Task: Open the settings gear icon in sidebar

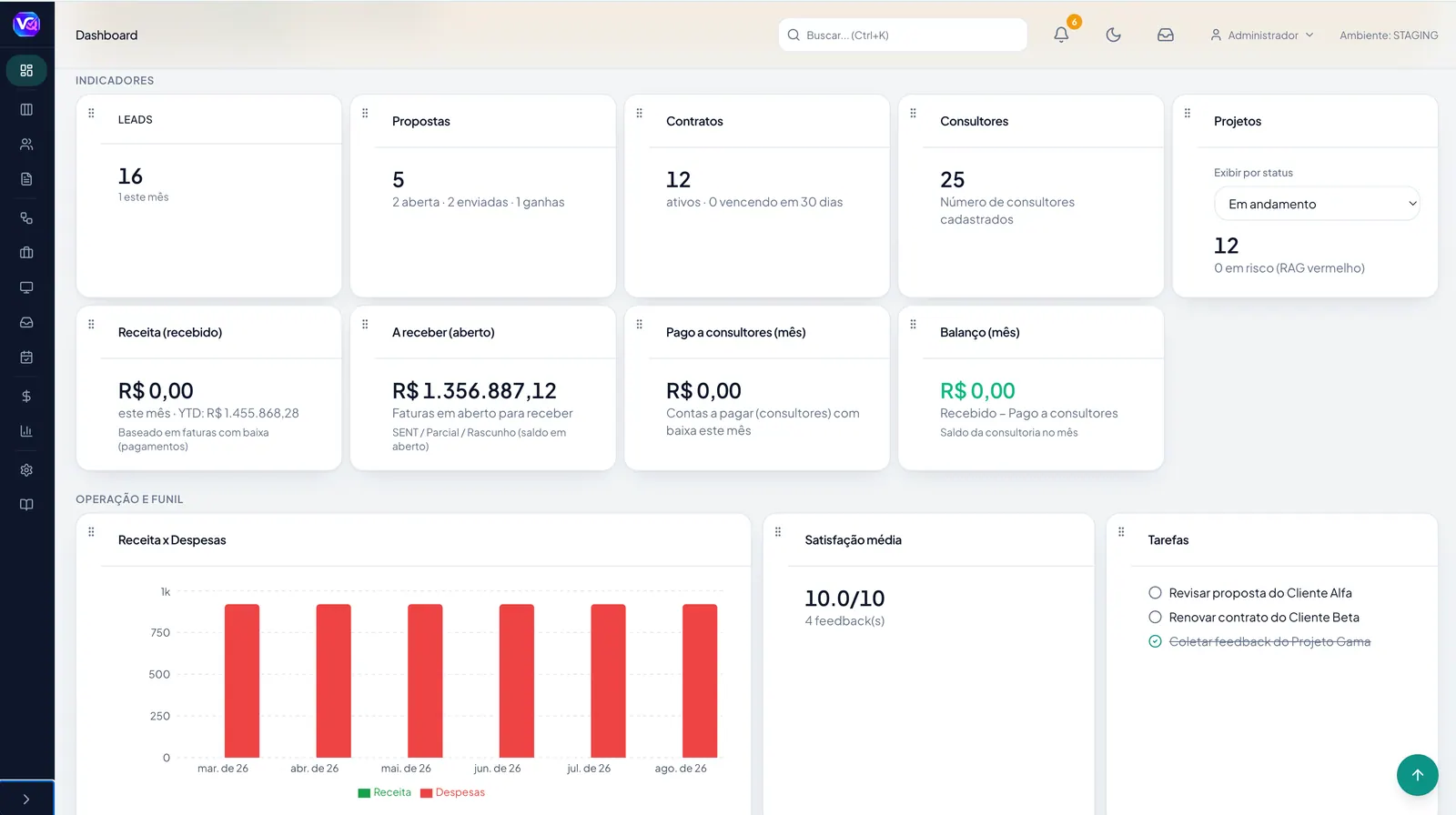Action: click(x=26, y=470)
